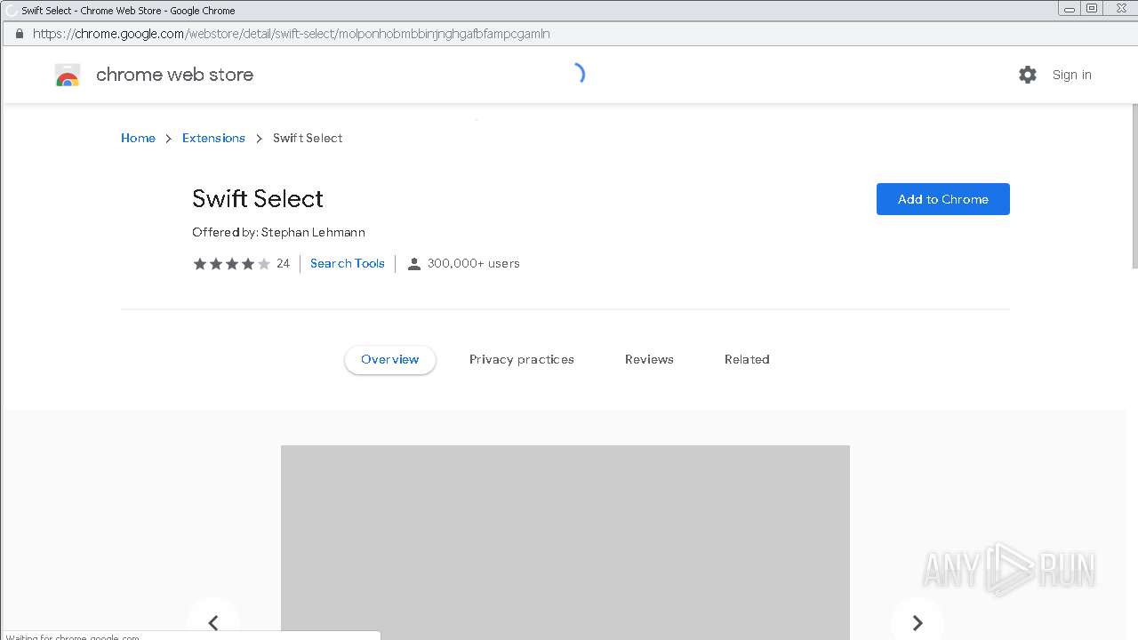Image resolution: width=1138 pixels, height=640 pixels.
Task: Open settings via the gear icon
Action: (1028, 75)
